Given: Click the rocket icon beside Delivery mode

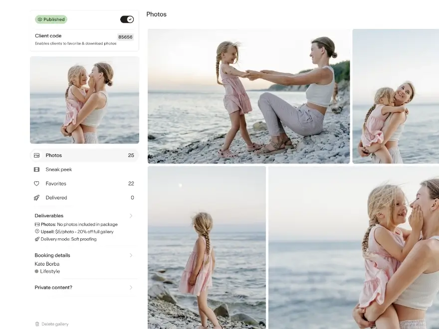Looking at the screenshot, I should click(37, 239).
